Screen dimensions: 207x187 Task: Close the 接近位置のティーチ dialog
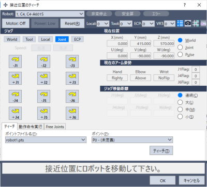199,5
